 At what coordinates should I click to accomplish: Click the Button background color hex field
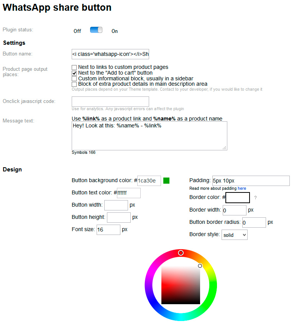click(x=149, y=181)
